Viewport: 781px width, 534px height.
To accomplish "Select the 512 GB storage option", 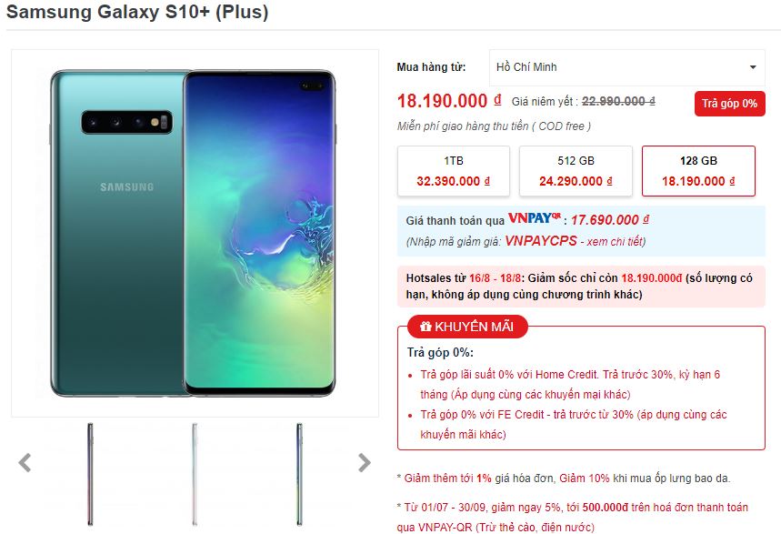I will point(576,171).
